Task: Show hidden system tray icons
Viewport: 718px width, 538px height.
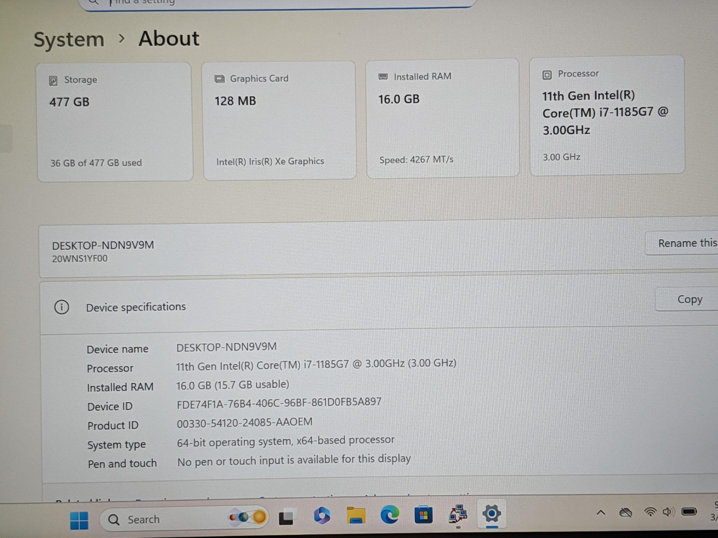Action: click(601, 512)
